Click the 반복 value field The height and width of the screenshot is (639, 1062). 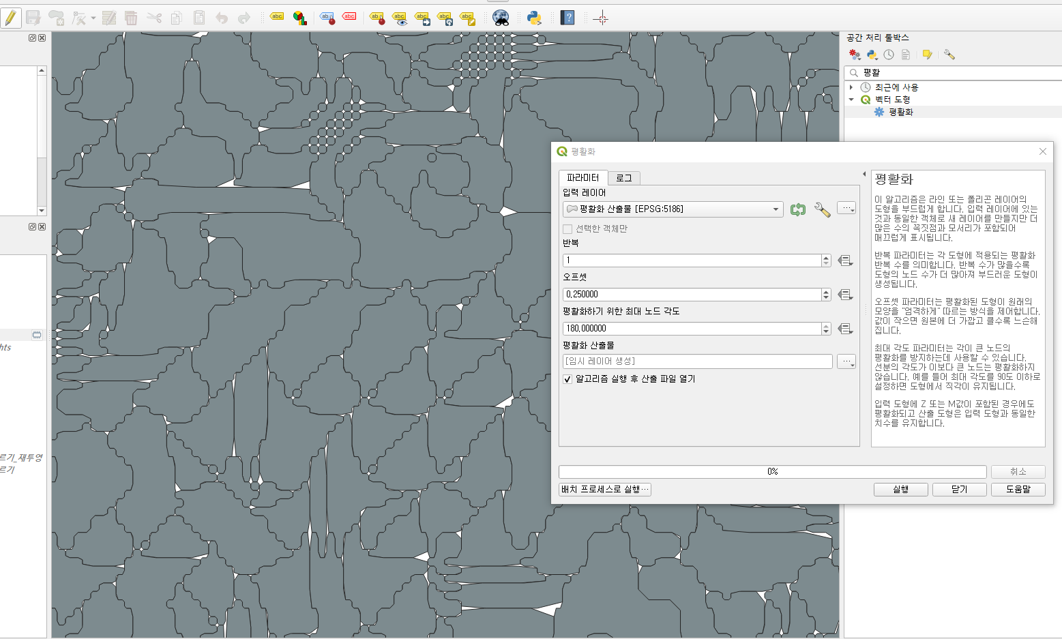(x=692, y=260)
